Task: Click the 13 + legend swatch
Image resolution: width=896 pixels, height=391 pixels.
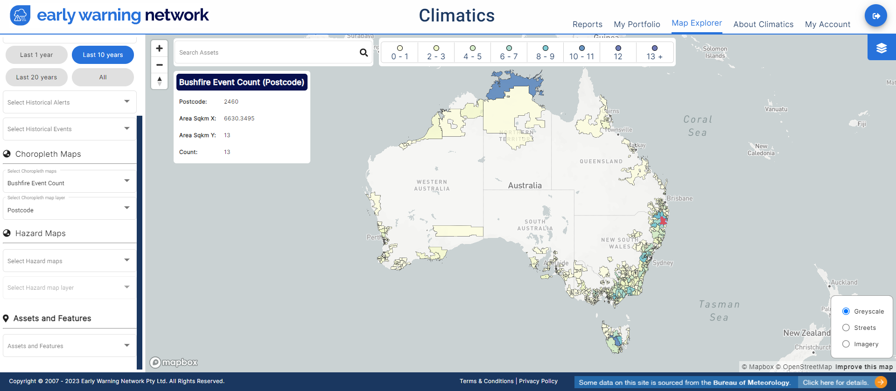Action: click(655, 48)
